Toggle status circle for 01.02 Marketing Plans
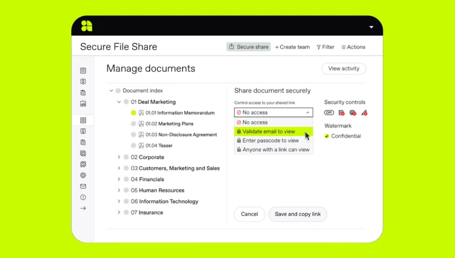Viewport: 455px width, 258px height. coord(134,124)
